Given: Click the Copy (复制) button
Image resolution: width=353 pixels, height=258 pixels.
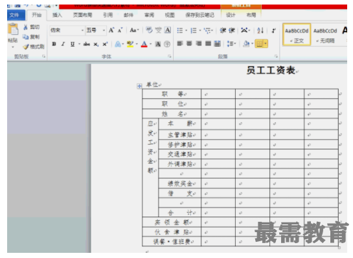Looking at the screenshot, I should pyautogui.click(x=32, y=37).
